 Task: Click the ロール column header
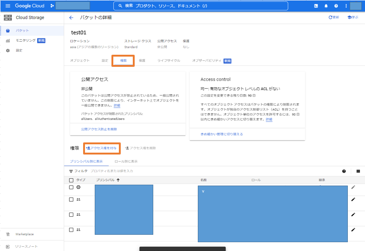256,180
